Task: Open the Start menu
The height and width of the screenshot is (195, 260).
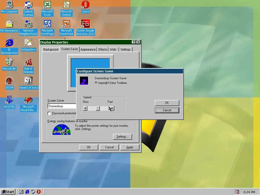Action: (8, 192)
